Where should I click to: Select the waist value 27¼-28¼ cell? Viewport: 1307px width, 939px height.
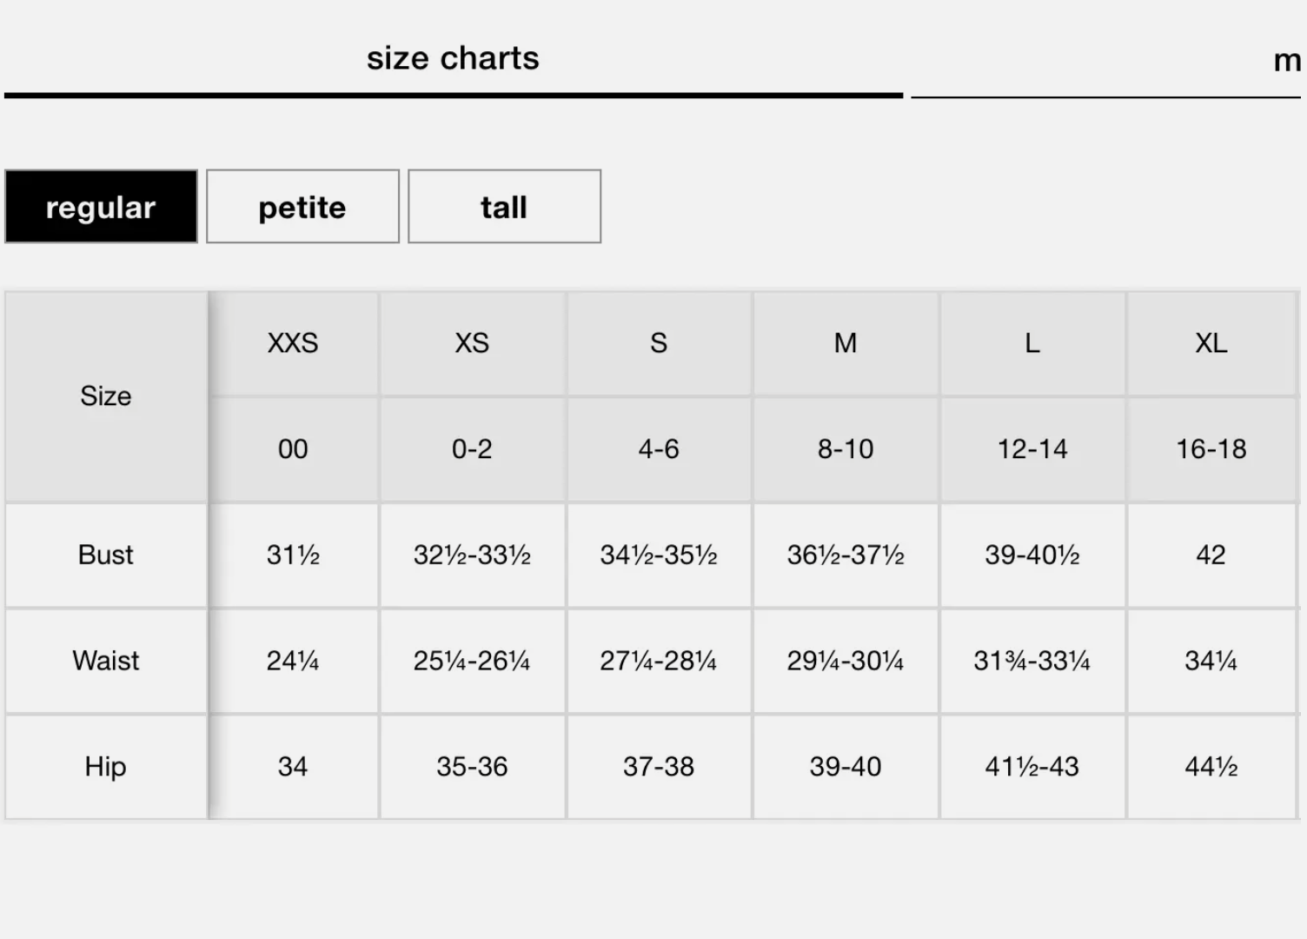pyautogui.click(x=659, y=661)
